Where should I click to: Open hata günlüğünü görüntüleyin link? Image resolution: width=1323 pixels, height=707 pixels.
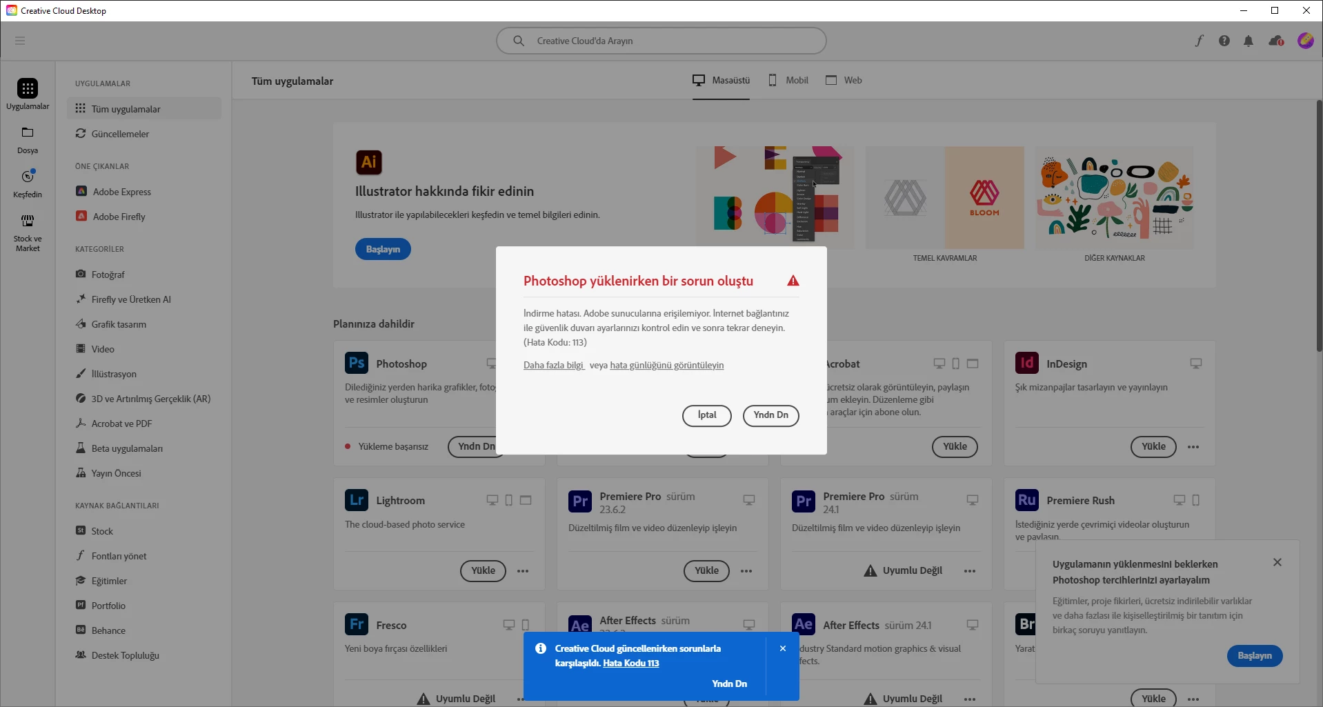[x=667, y=366]
